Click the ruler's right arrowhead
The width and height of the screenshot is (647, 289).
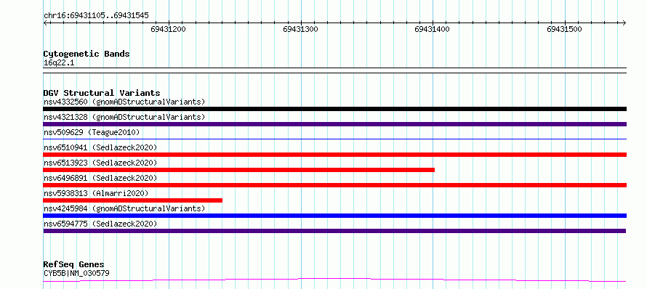[624, 23]
